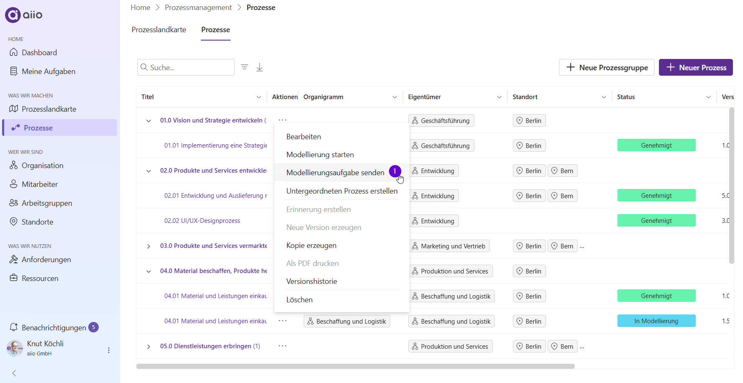This screenshot has width=743, height=383.
Task: Open Benachrichtigungen panel
Action: 54,327
